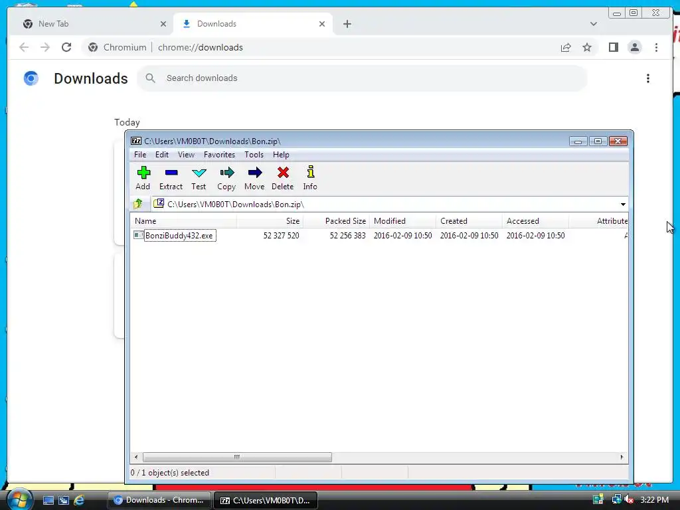Click the Share page icon in address bar
Image resolution: width=680 pixels, height=510 pixels.
tap(566, 47)
